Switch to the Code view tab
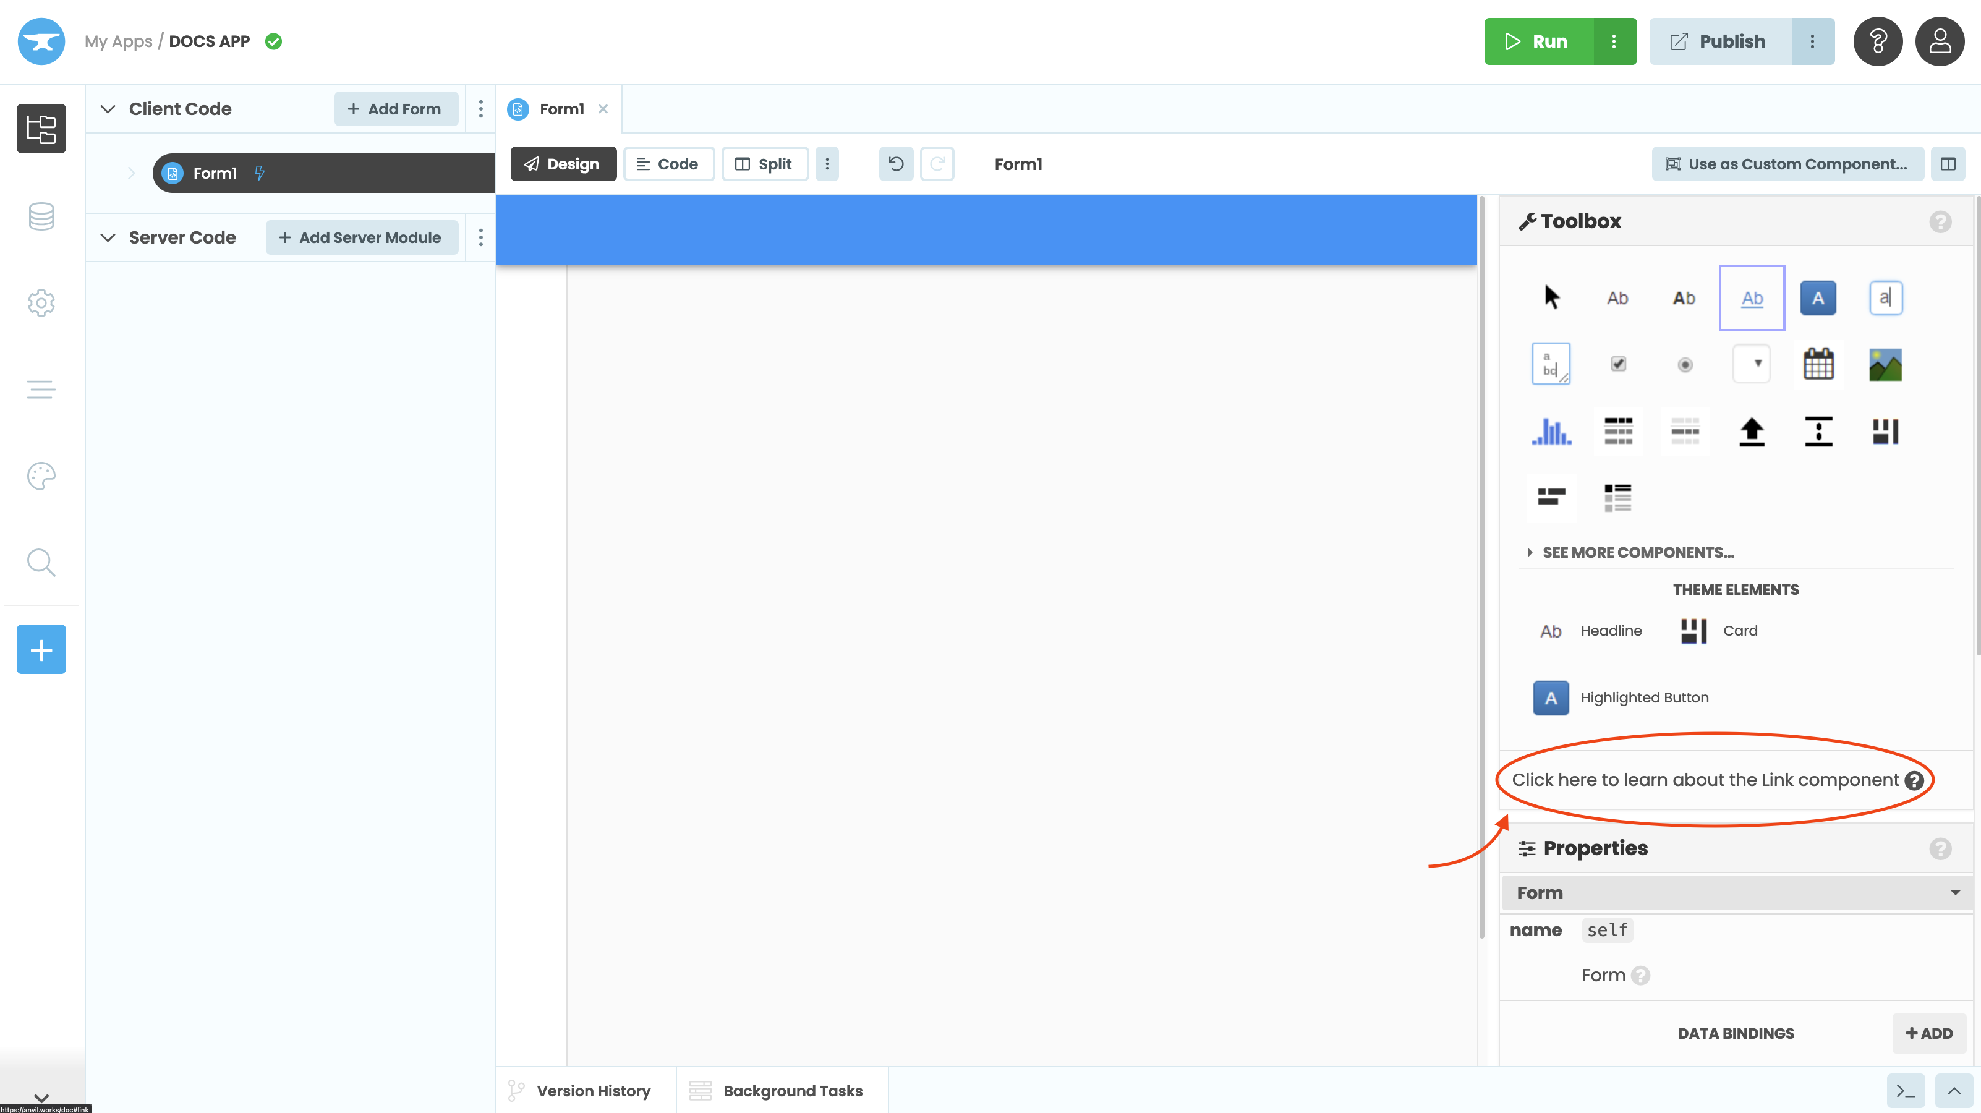 [x=668, y=164]
